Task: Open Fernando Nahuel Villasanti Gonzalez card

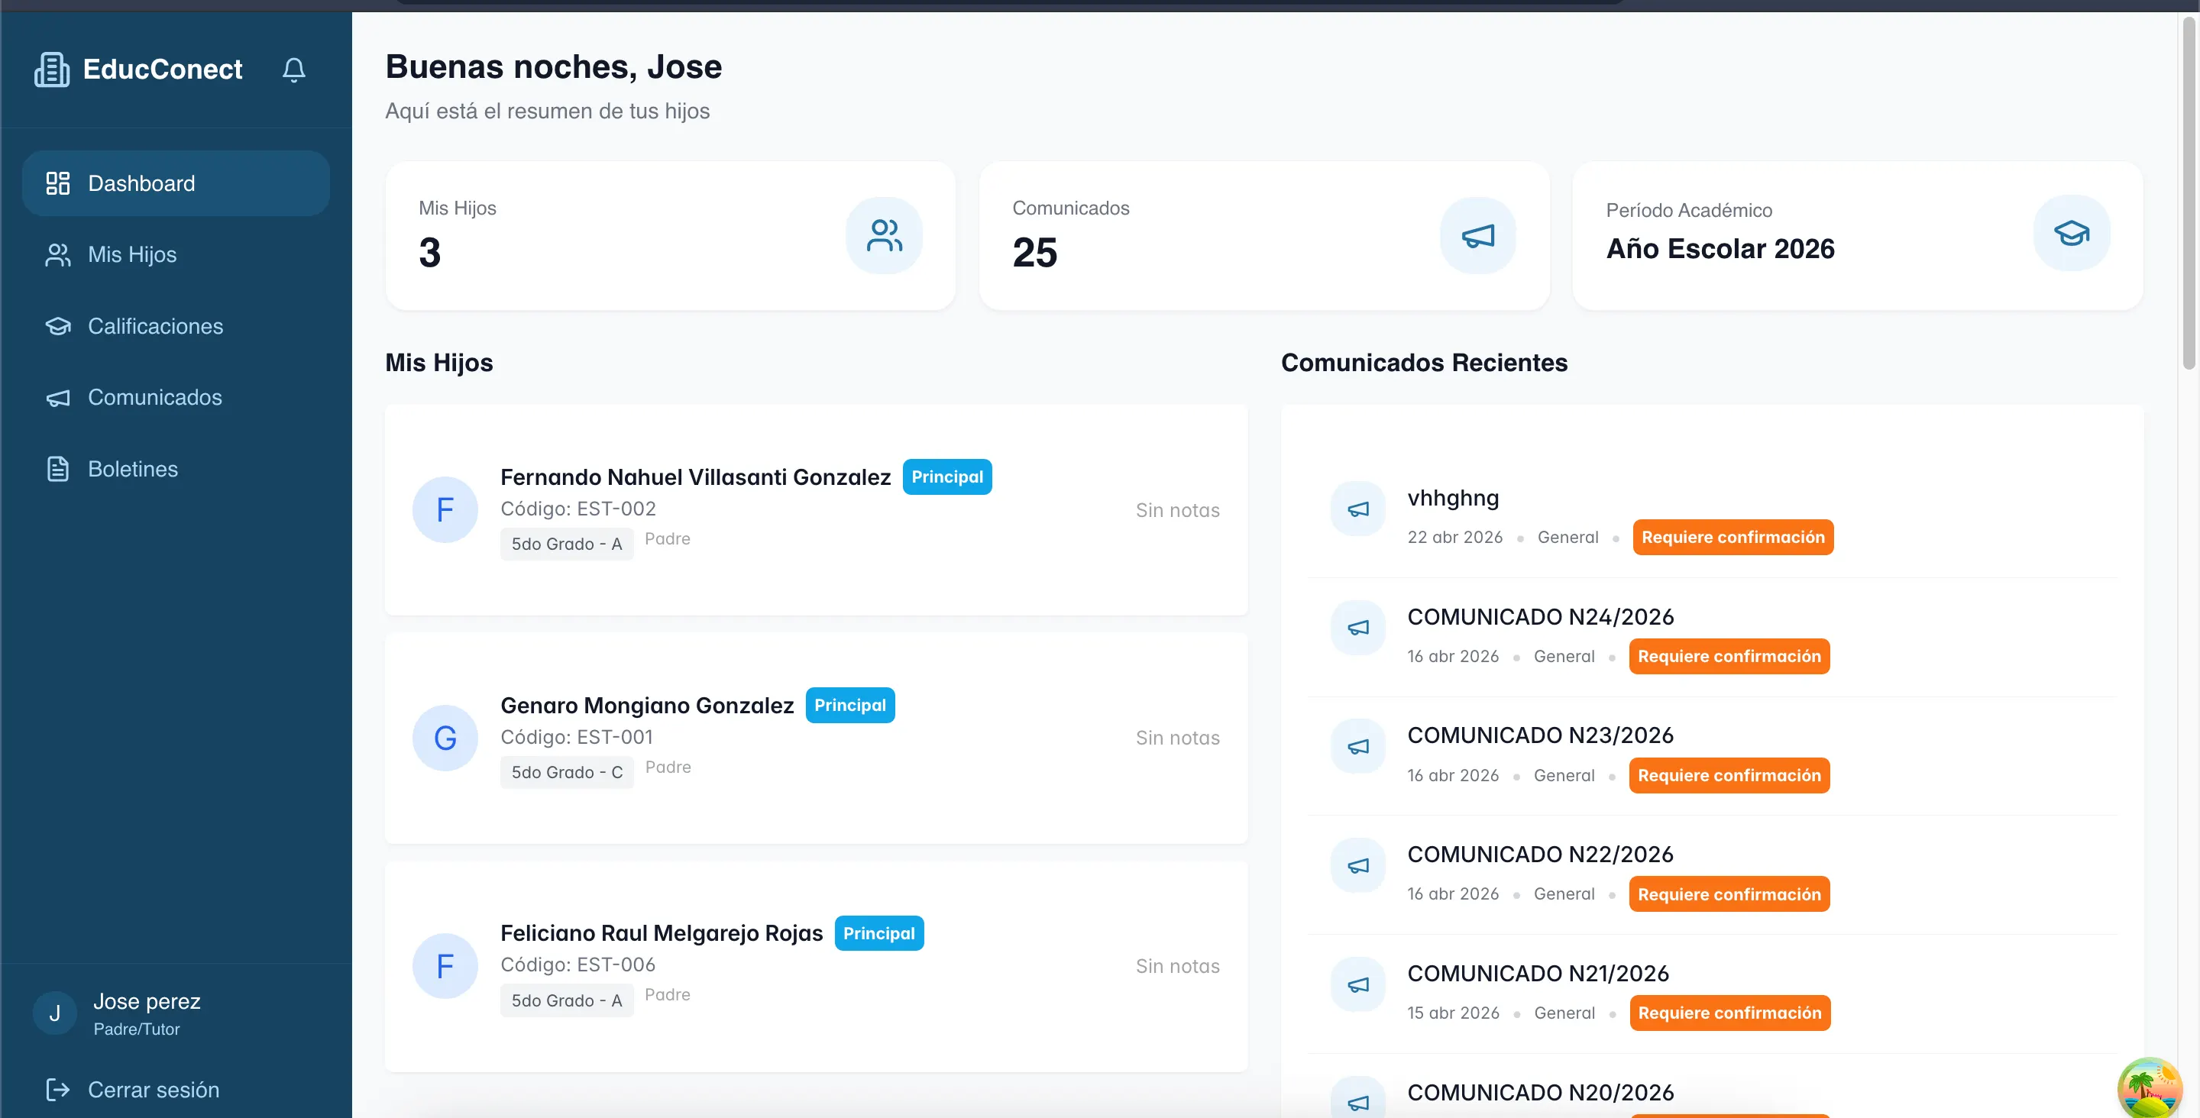Action: pyautogui.click(x=695, y=477)
